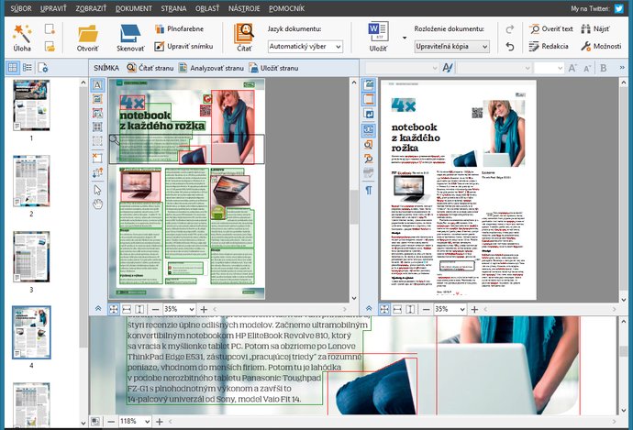The width and height of the screenshot is (633, 430).
Task: Open the Redakcia redaction tool
Action: tap(549, 47)
